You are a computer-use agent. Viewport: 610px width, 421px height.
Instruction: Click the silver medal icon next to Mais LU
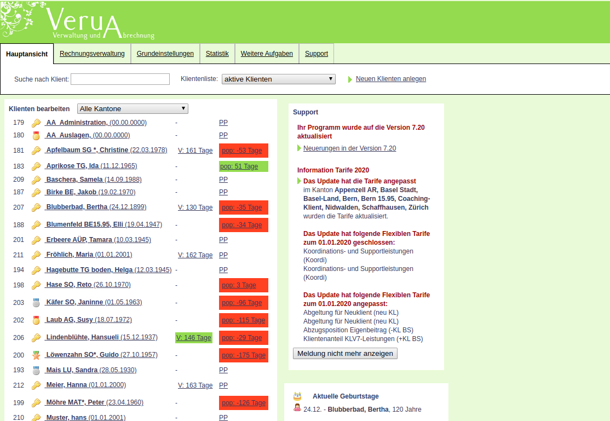click(36, 371)
